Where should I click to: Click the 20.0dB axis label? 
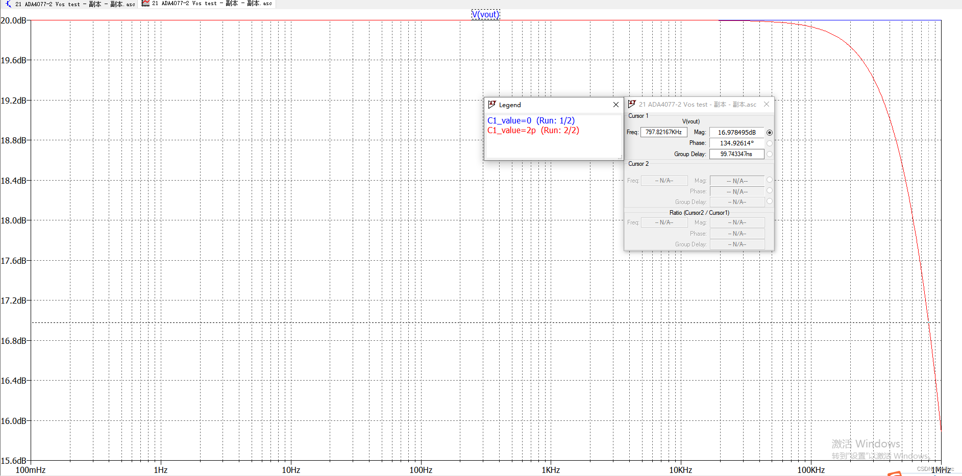pyautogui.click(x=13, y=20)
